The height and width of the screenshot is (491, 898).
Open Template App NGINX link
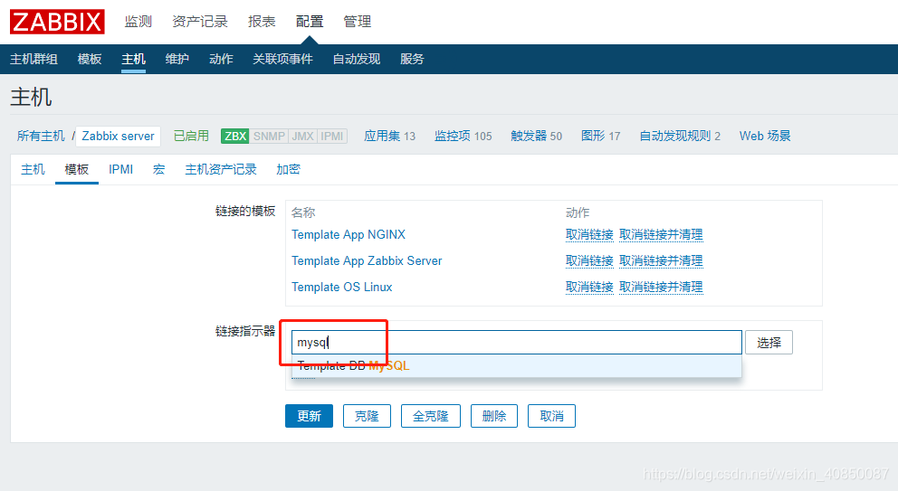[x=349, y=234]
